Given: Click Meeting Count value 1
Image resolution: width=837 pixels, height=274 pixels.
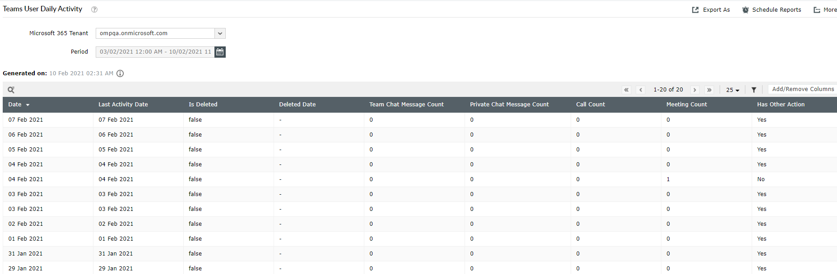Looking at the screenshot, I should click(x=668, y=179).
